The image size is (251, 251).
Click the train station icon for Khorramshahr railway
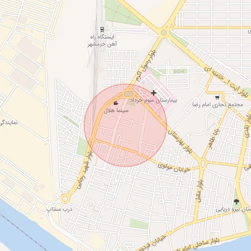[x=102, y=29]
